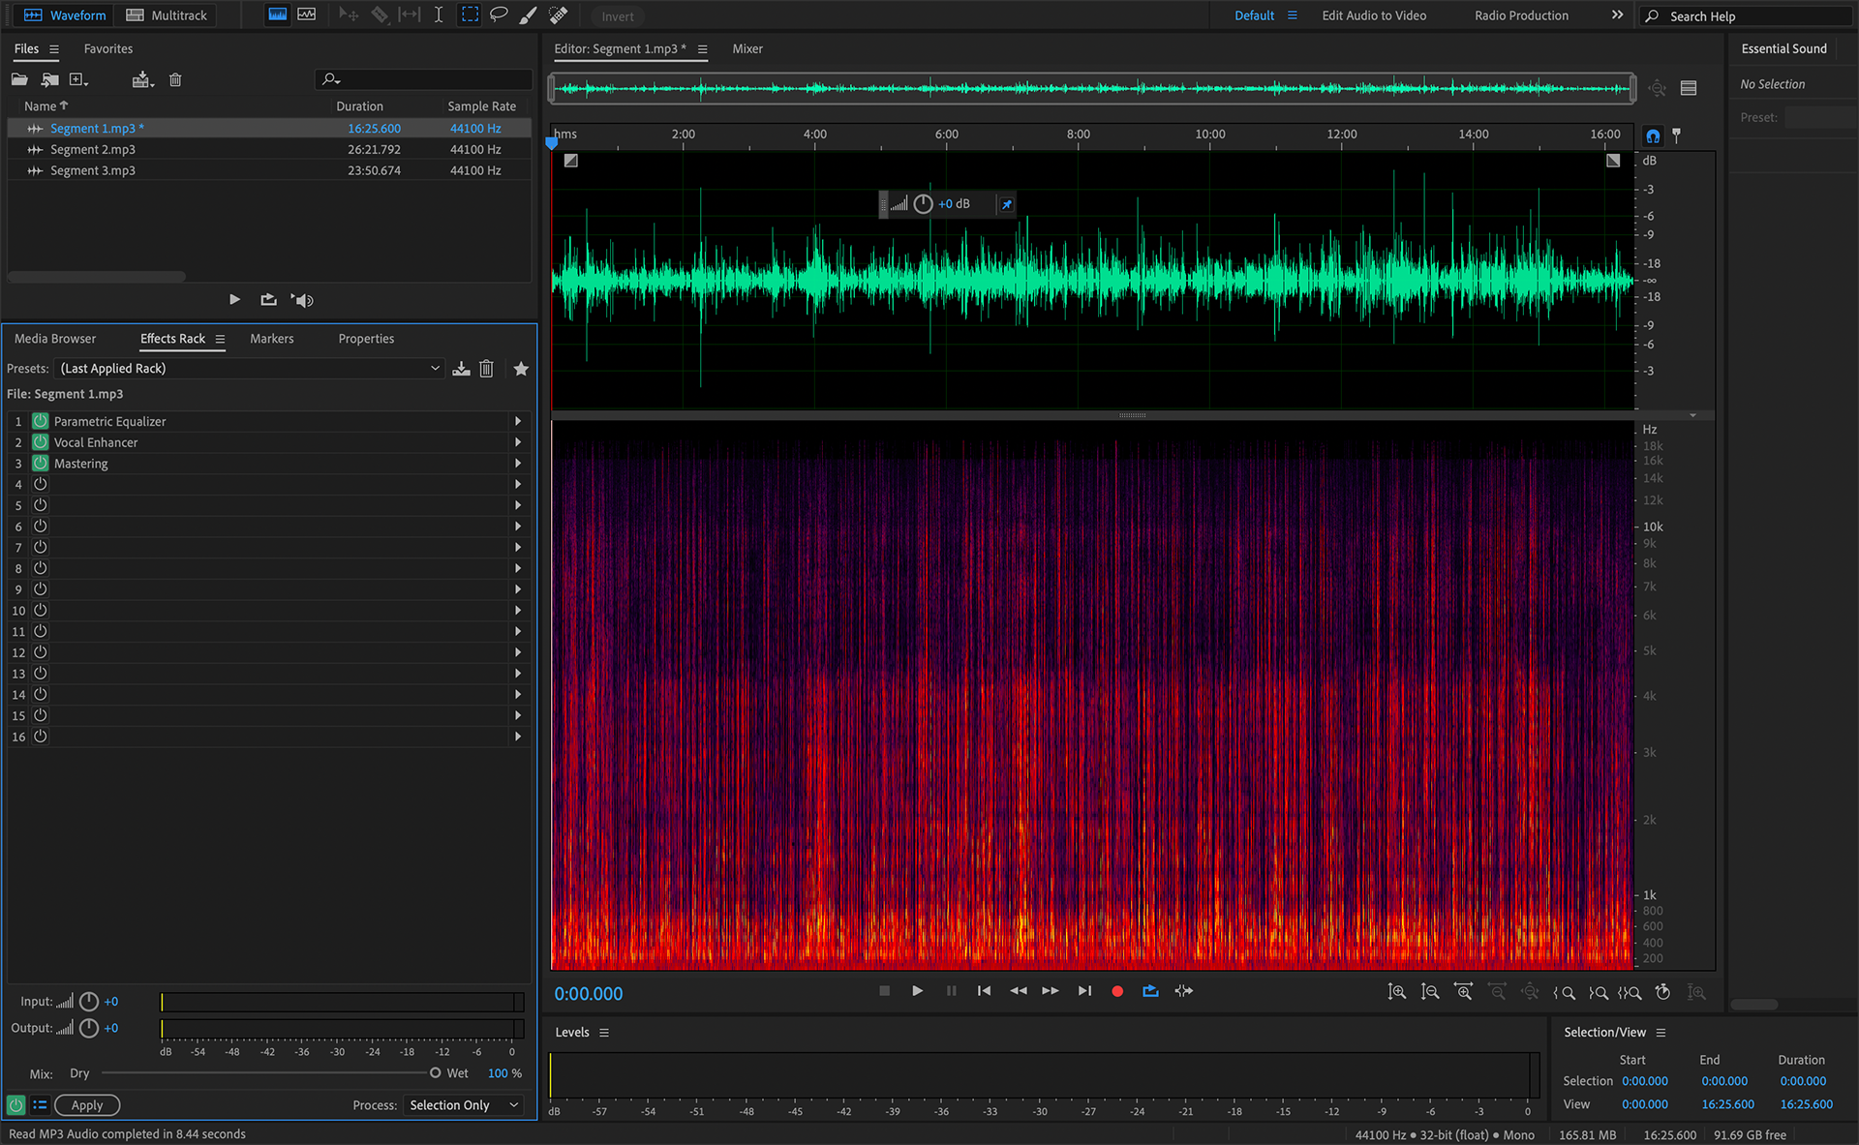1859x1145 pixels.
Task: Click Zoom In Amplitude icon
Action: [x=1396, y=992]
